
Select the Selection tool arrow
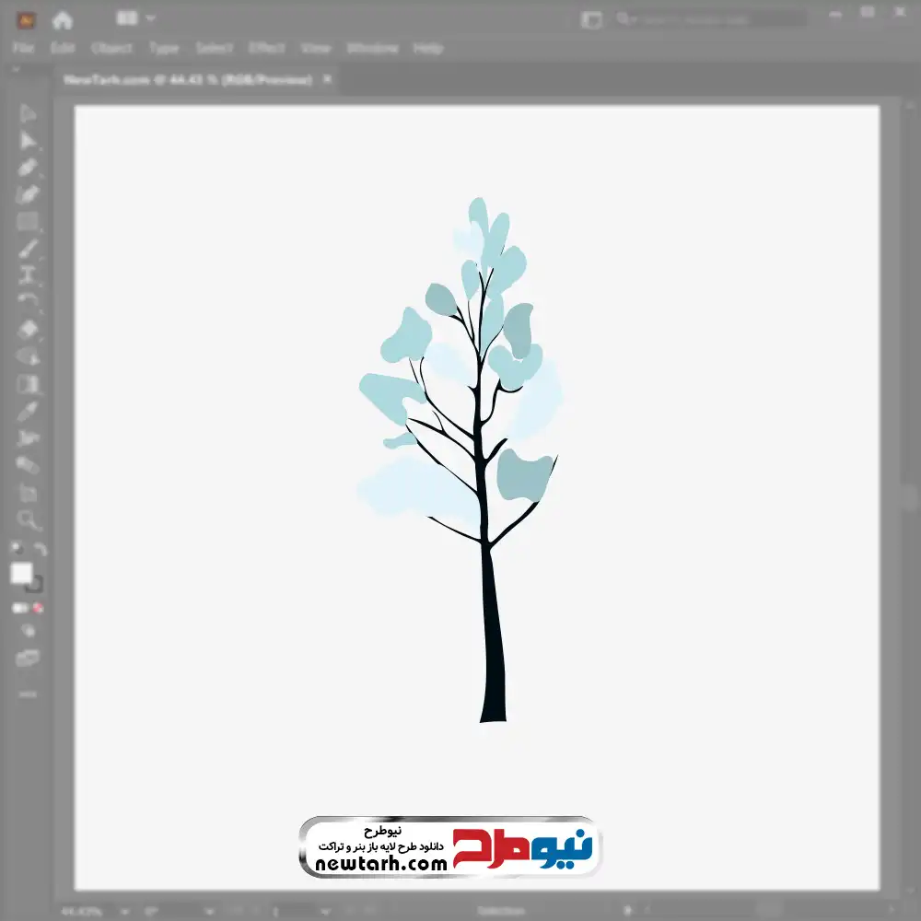click(x=28, y=114)
